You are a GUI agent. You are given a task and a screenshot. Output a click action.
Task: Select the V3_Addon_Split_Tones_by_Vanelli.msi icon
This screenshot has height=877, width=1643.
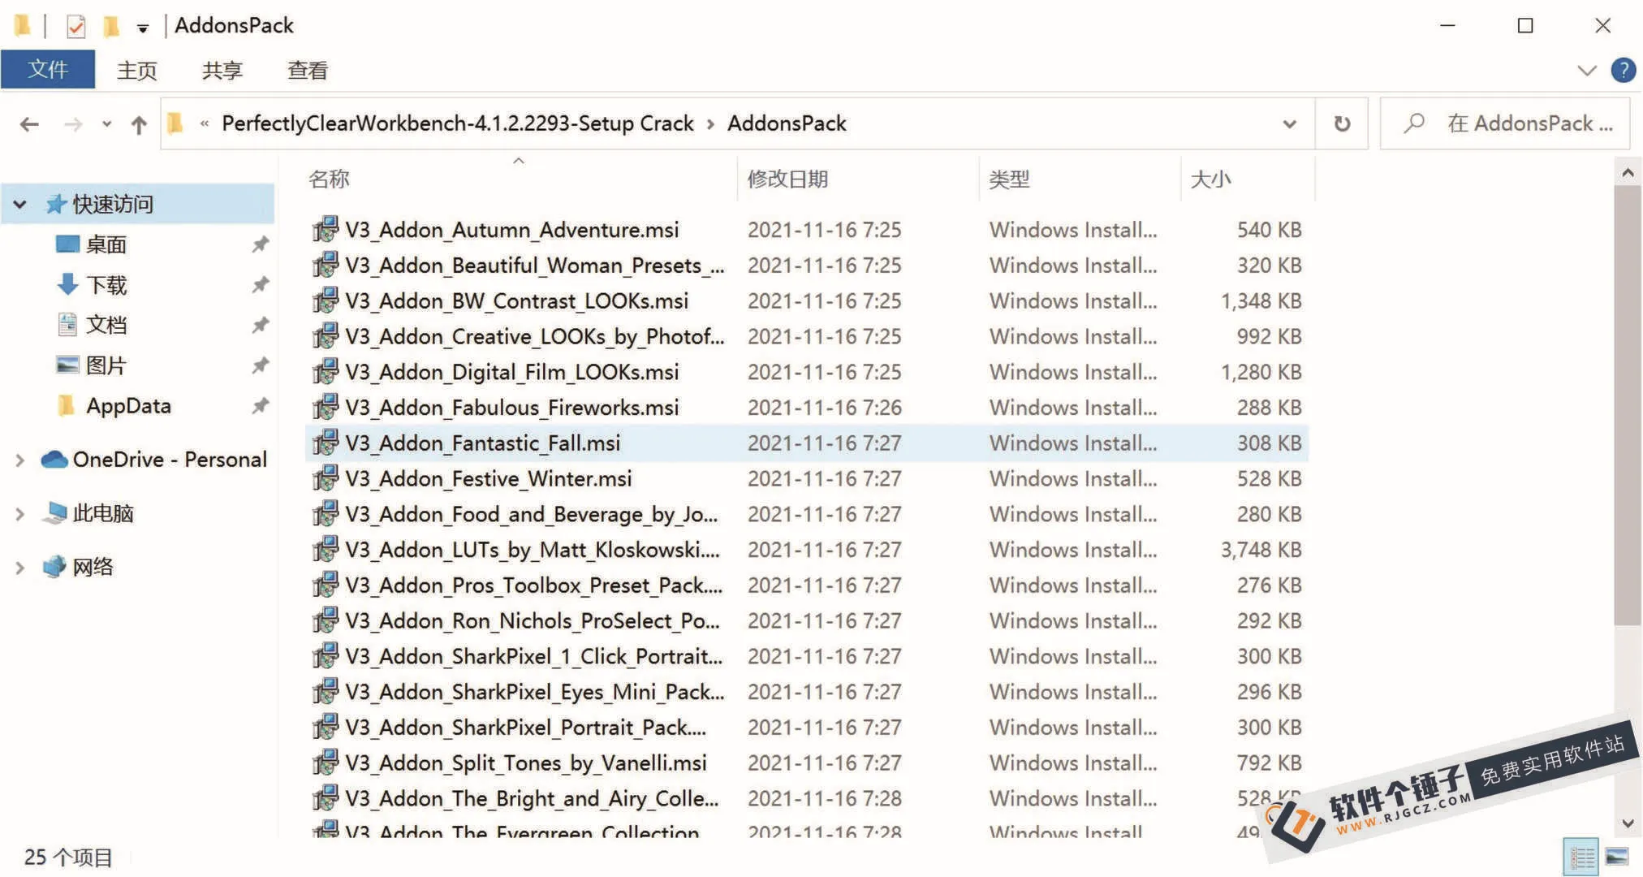326,763
